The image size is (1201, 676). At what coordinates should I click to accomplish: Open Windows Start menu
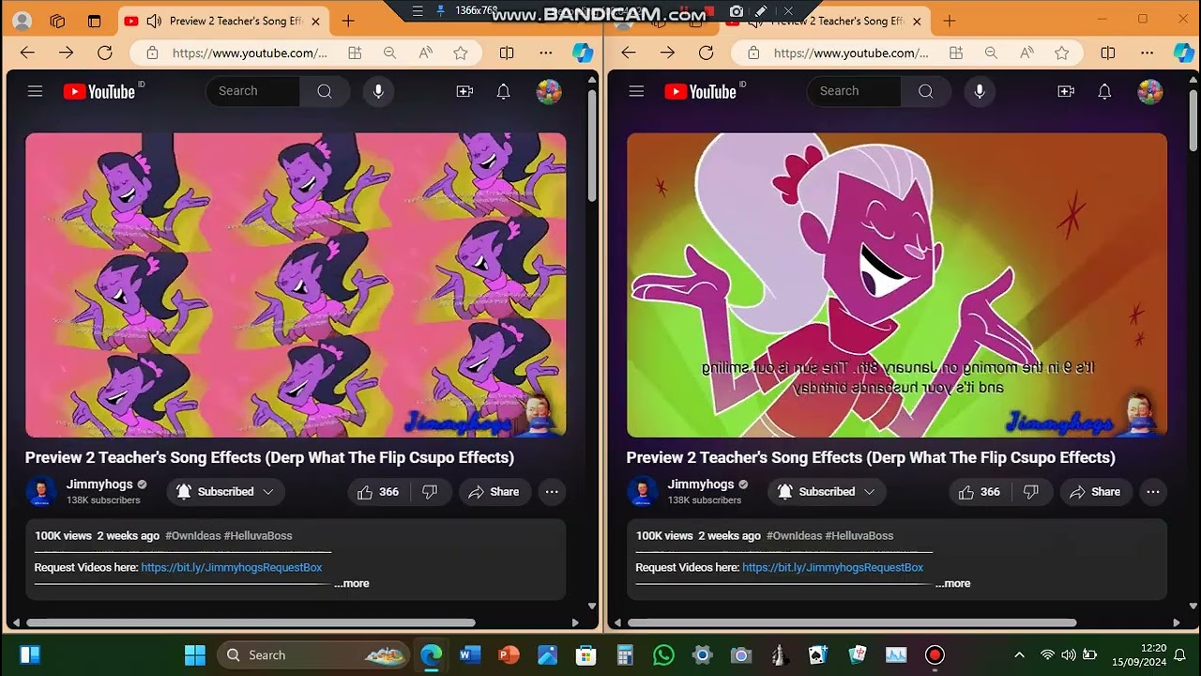pyautogui.click(x=195, y=654)
